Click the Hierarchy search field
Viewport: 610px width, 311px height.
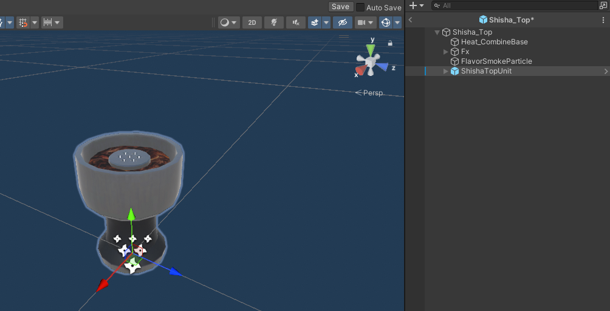(515, 5)
